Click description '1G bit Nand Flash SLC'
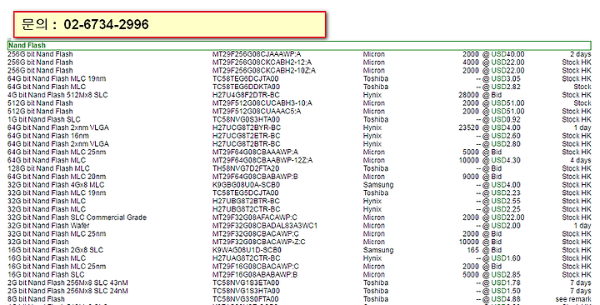 [x=44, y=120]
